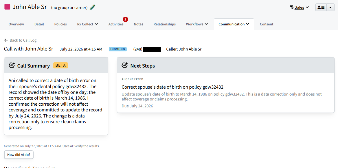338x168 pixels.
Task: Click the back arrow icon beside Call Log
Action: click(6, 40)
